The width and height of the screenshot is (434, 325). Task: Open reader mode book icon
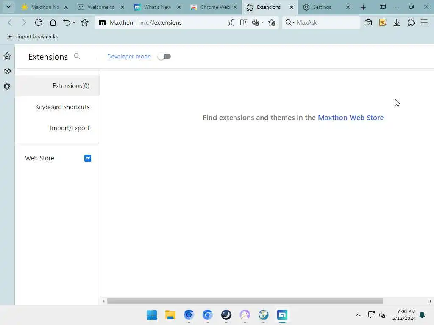[244, 22]
